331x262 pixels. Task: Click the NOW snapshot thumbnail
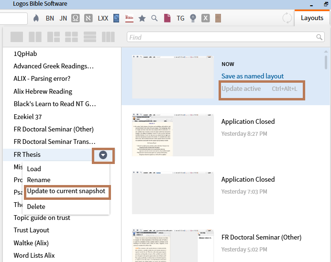coord(173,77)
